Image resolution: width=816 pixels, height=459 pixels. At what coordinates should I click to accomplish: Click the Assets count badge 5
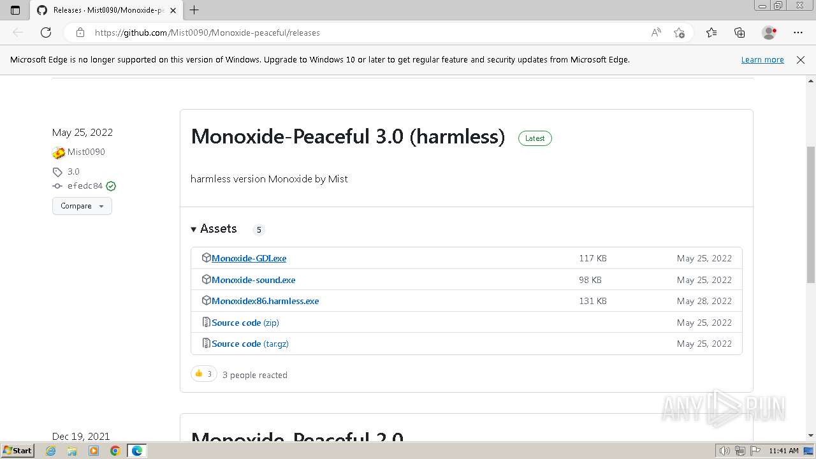tap(259, 229)
